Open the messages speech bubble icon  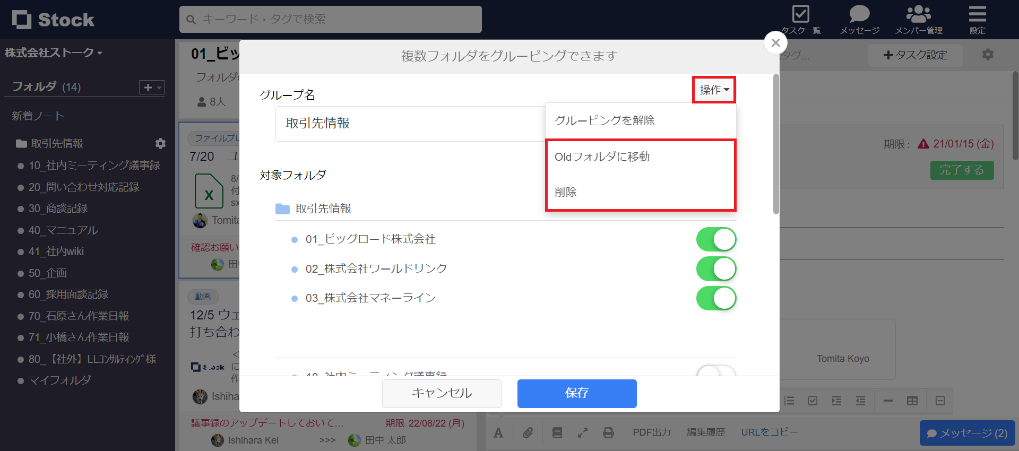859,15
